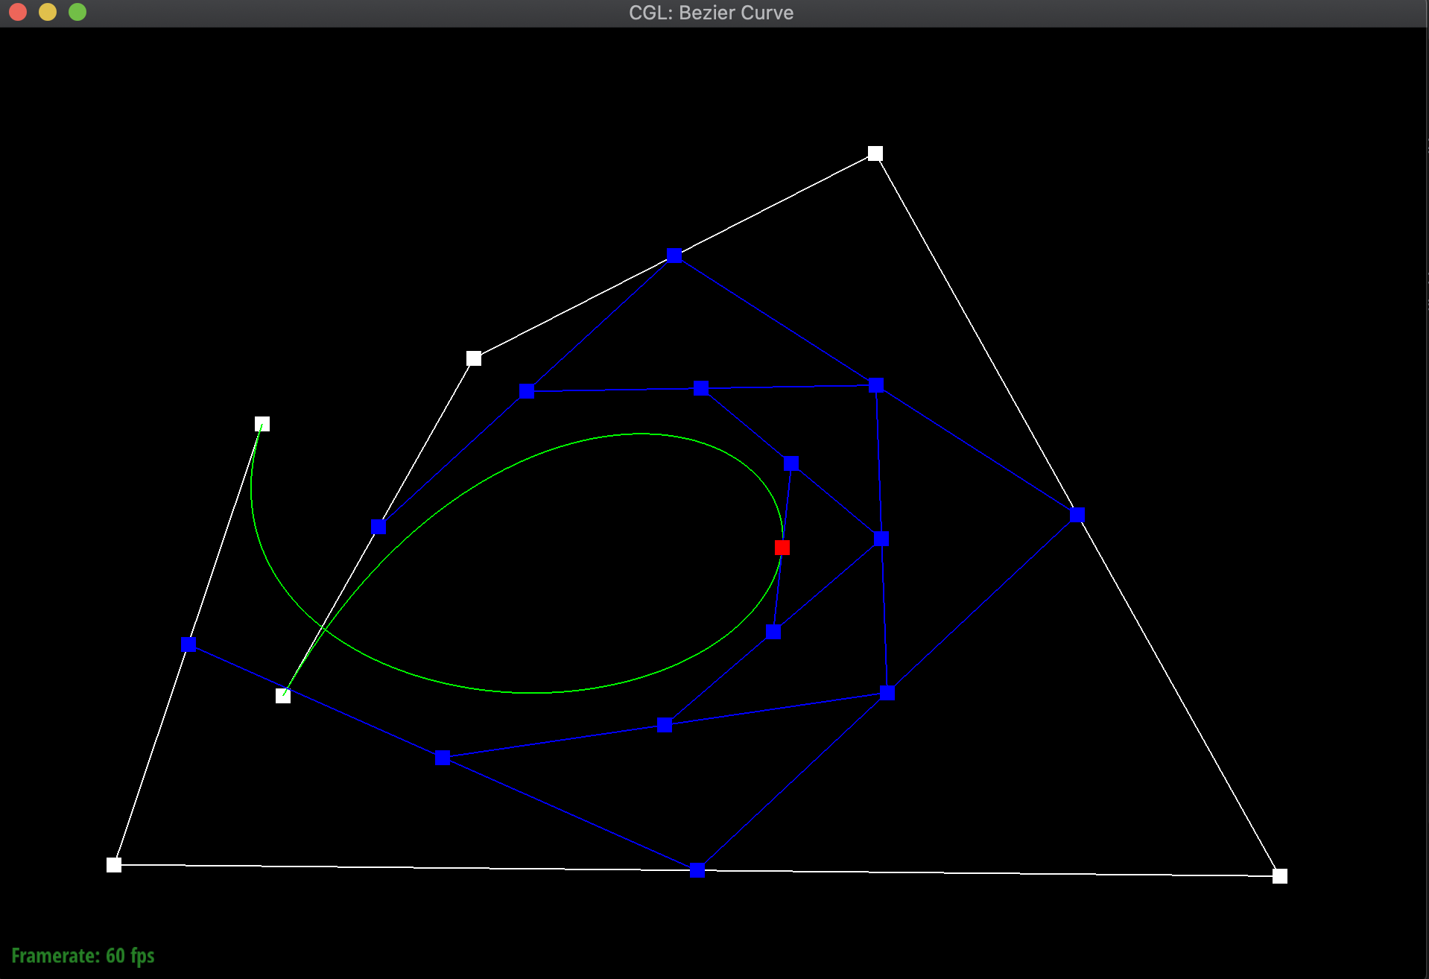Click the blue point on the bottom white edge
This screenshot has height=979, width=1429.
(x=697, y=869)
